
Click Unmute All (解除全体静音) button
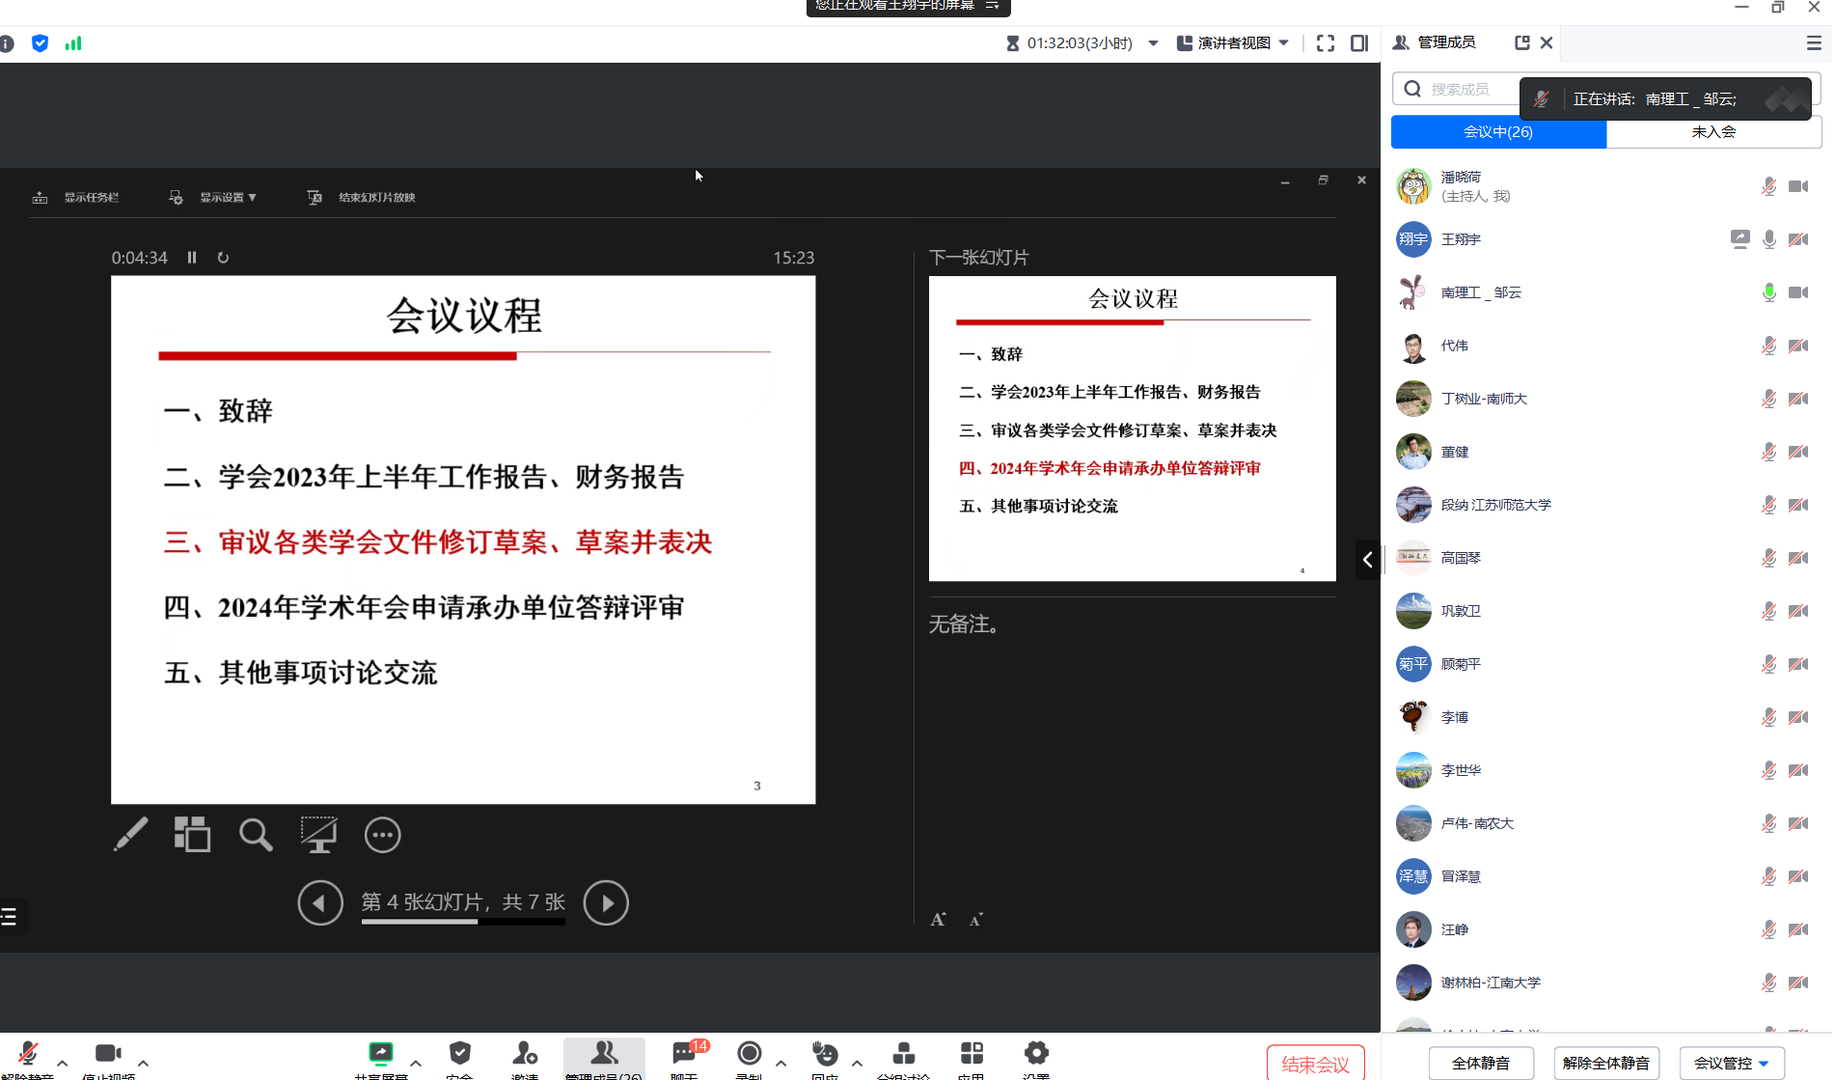[x=1606, y=1063]
